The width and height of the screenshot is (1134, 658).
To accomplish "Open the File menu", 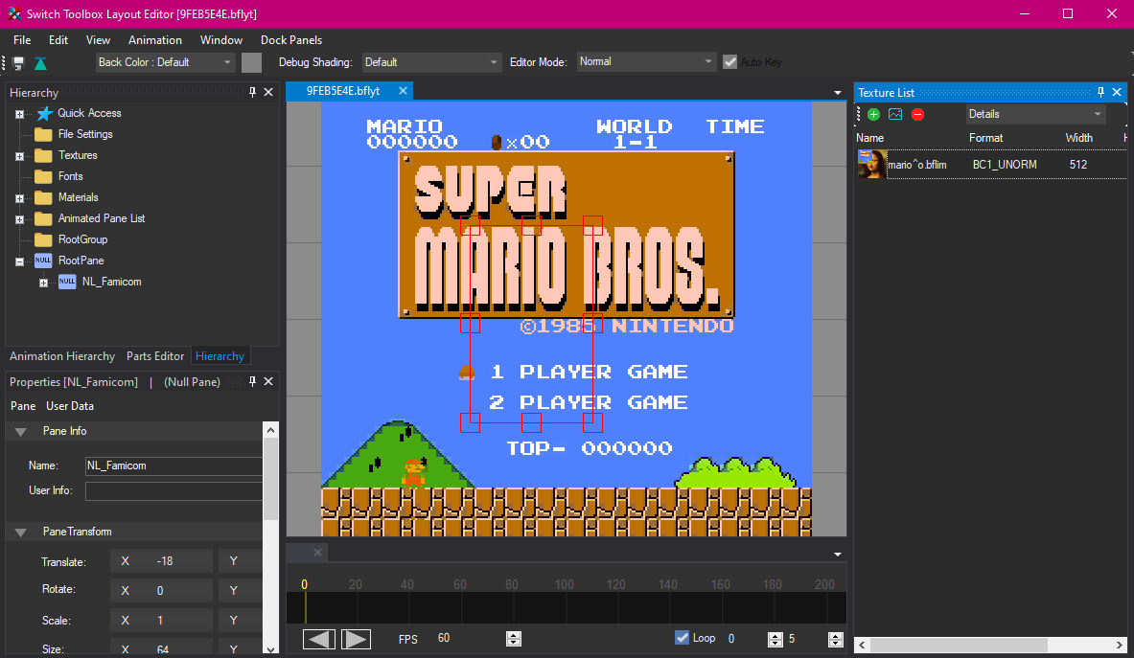I will (22, 39).
